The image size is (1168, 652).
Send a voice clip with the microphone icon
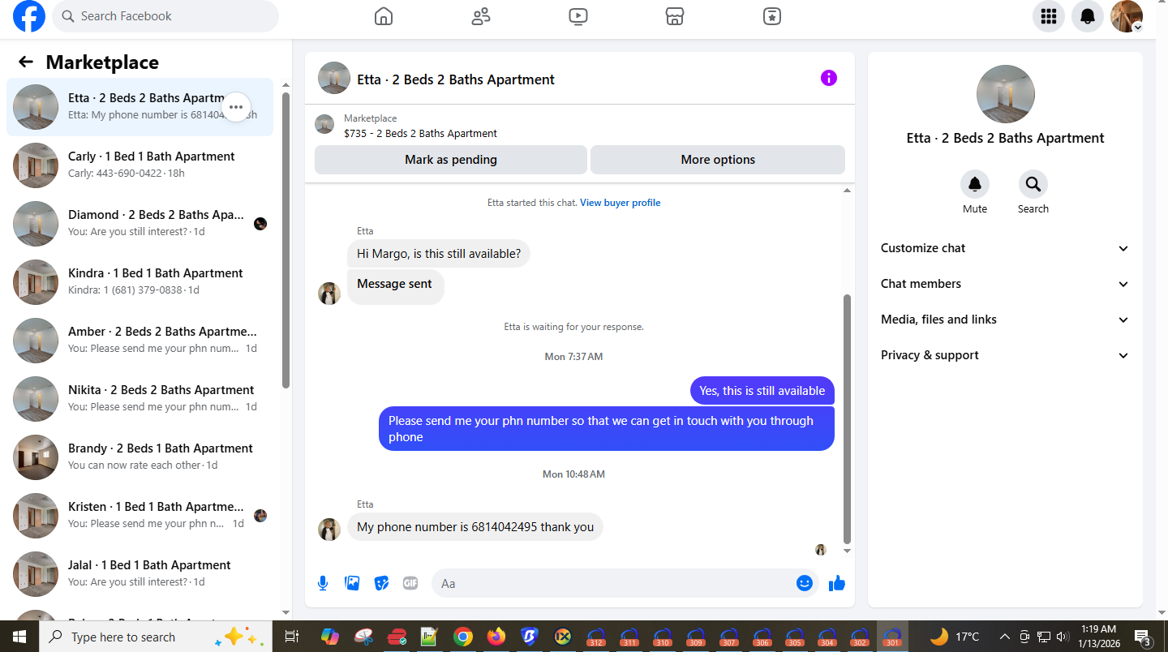pyautogui.click(x=323, y=583)
